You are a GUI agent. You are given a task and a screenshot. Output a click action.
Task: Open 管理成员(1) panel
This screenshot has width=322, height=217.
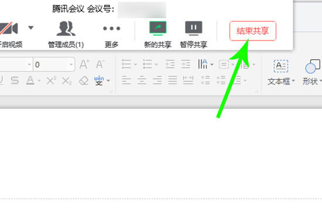pyautogui.click(x=66, y=35)
